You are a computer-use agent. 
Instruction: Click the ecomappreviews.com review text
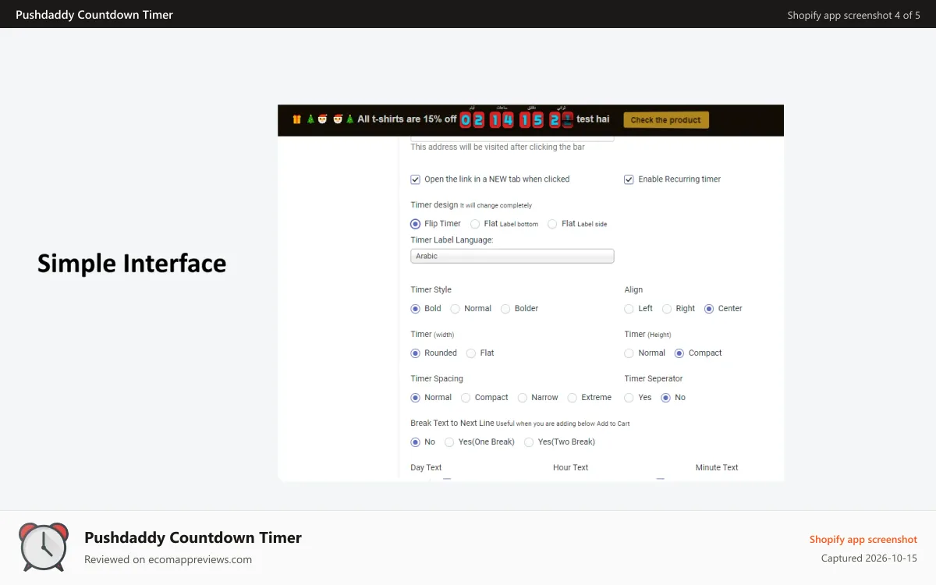168,559
